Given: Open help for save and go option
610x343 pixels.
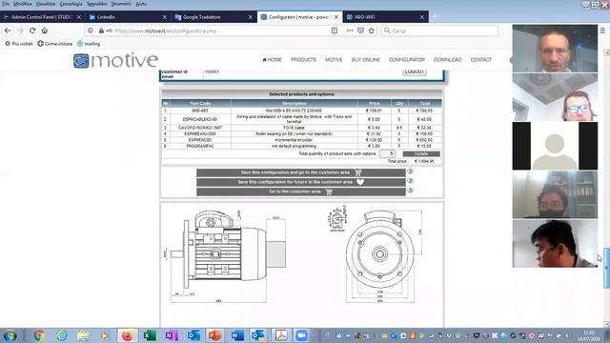Looking at the screenshot, I should (x=410, y=171).
